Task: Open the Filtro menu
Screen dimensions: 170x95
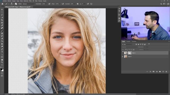Action: coord(30,1)
